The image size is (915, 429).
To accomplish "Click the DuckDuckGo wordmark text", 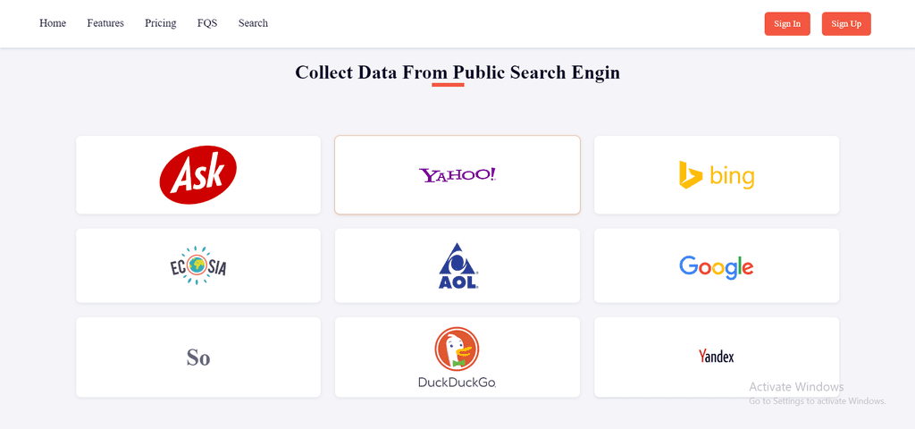I will 457,383.
